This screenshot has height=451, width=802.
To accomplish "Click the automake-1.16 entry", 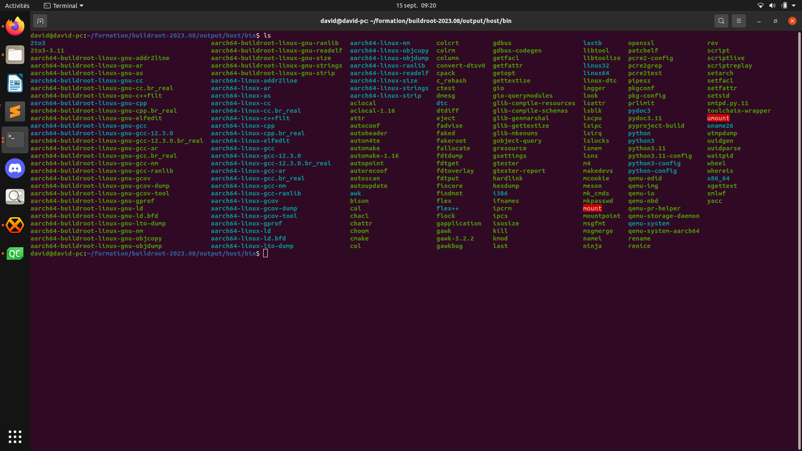I will (x=374, y=156).
